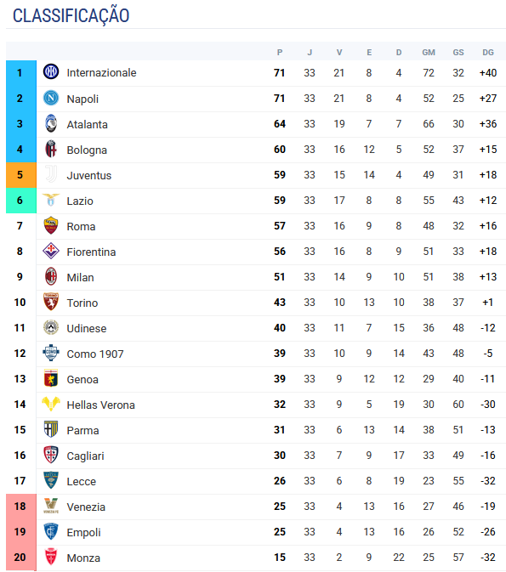Click the Hellas Verona club crest

point(51,404)
